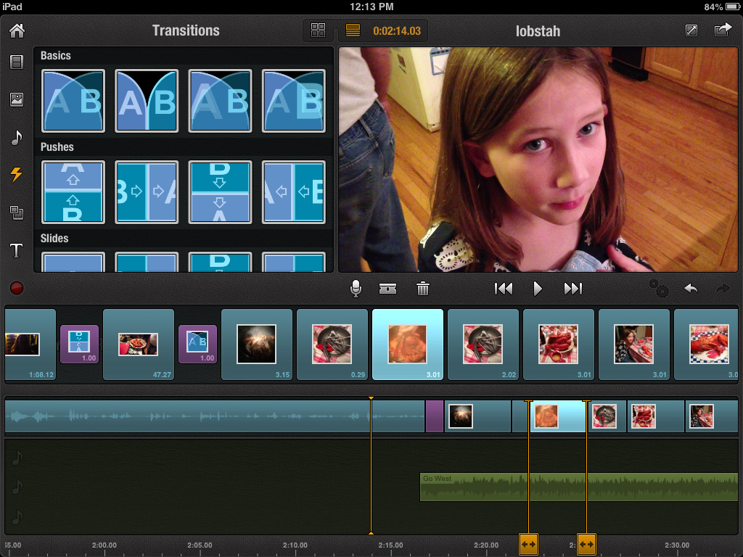Open the video clips library icon
Viewport: 743px width, 557px height.
tap(16, 62)
